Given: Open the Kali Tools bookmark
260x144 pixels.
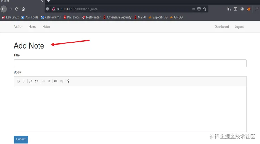Looking at the screenshot, I should tap(30, 17).
